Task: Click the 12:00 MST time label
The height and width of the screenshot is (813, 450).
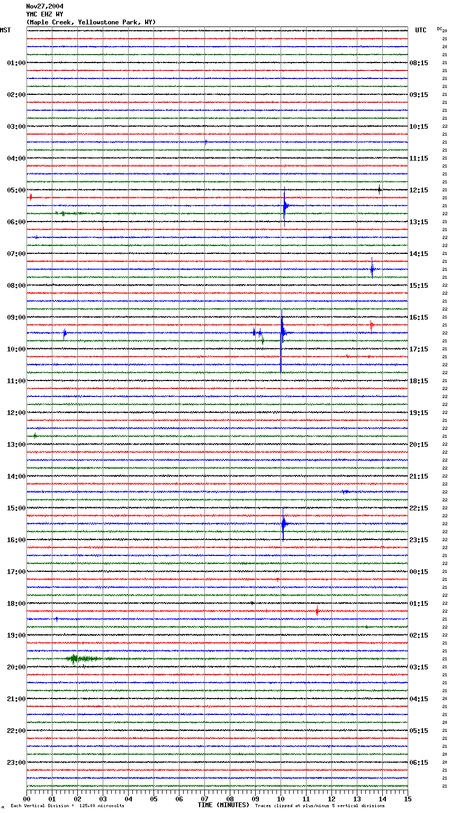Action: point(16,413)
